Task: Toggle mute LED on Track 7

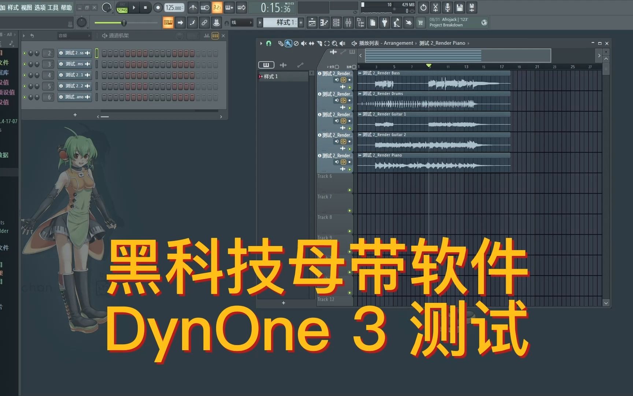Action: 349,210
